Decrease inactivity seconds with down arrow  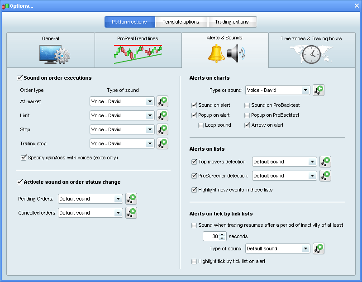(x=222, y=238)
